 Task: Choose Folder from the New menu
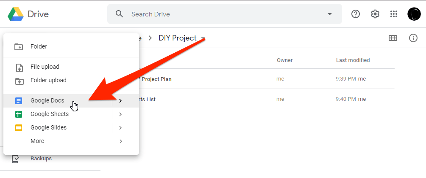coord(71,46)
